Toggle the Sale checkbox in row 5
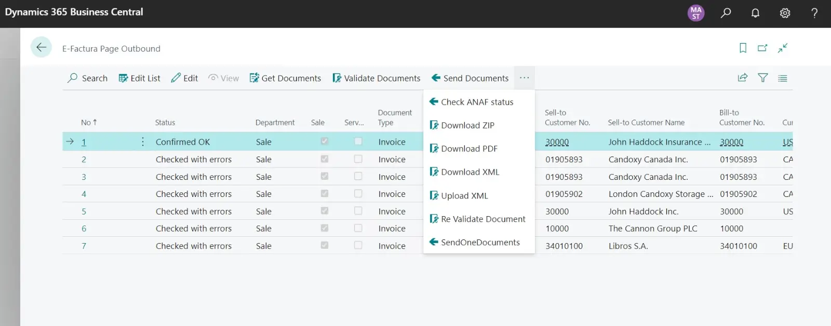This screenshot has height=326, width=831. pos(325,211)
